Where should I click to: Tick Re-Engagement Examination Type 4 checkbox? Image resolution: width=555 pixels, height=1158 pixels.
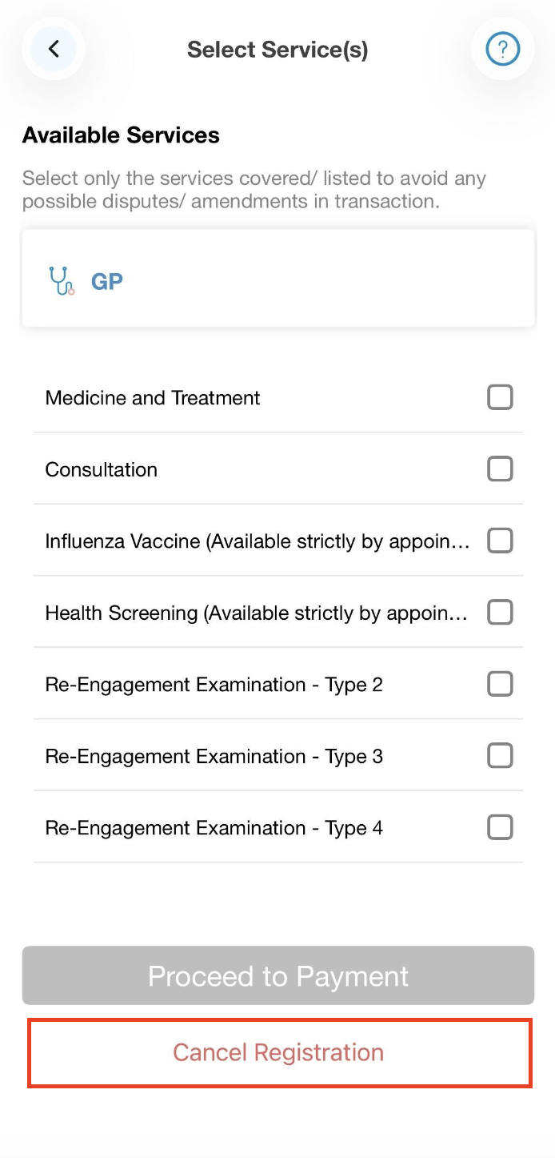coord(500,827)
